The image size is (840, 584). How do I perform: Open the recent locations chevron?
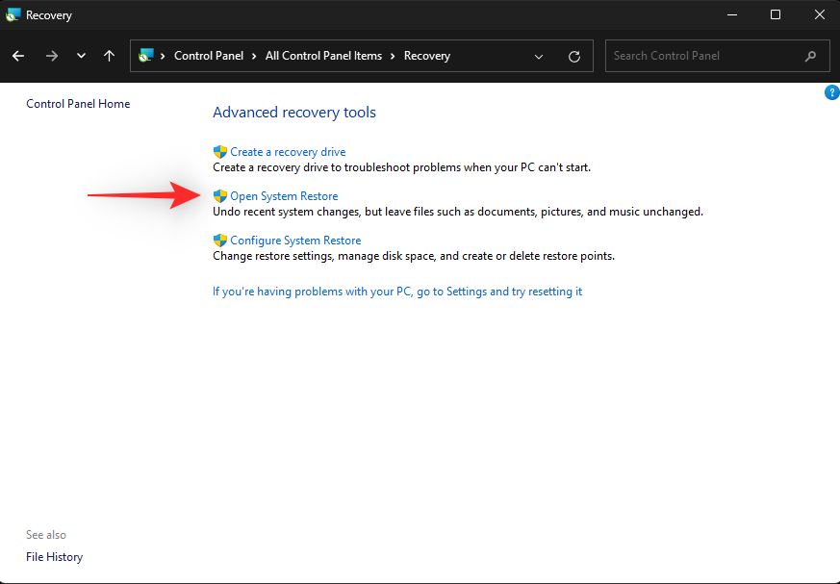click(81, 55)
